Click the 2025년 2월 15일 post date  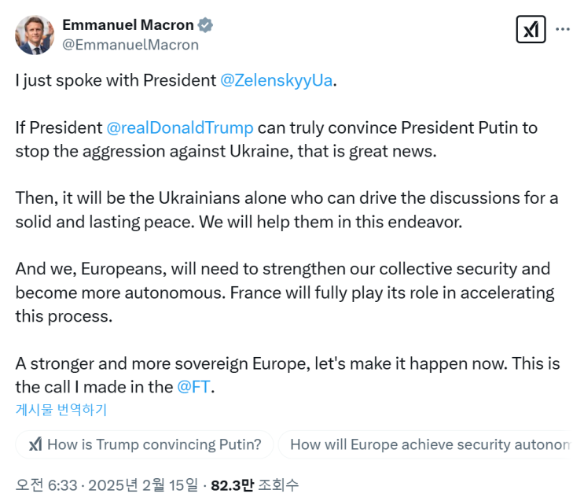(143, 485)
